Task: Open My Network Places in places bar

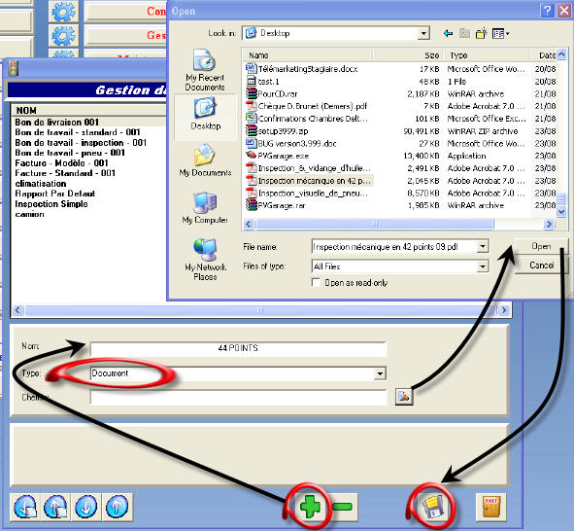Action: coord(205,260)
